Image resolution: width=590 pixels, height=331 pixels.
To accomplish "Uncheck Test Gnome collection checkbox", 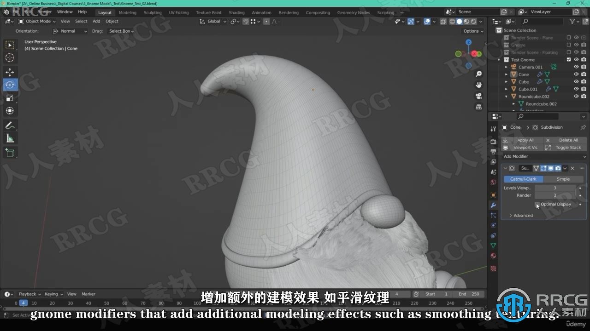I will [x=568, y=60].
